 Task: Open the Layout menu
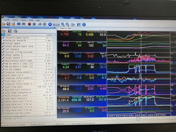24,20
